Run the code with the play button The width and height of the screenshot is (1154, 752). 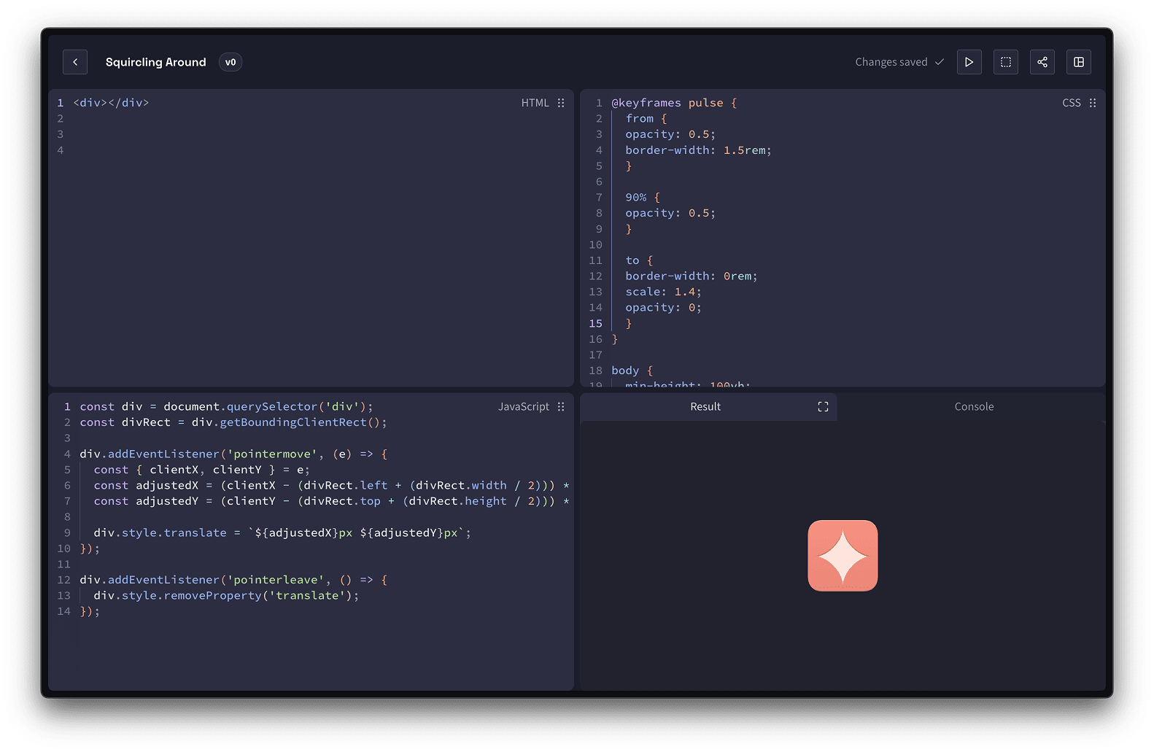click(969, 62)
